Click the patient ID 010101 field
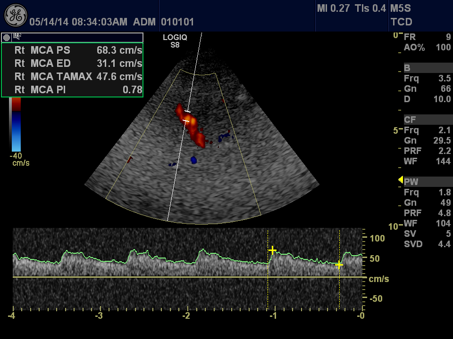This screenshot has height=339, width=453. (177, 22)
